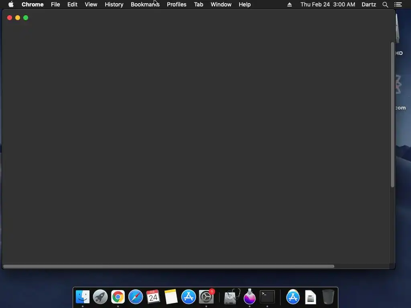Open the Bookmarks menu
Image resolution: width=411 pixels, height=308 pixels.
pyautogui.click(x=145, y=4)
